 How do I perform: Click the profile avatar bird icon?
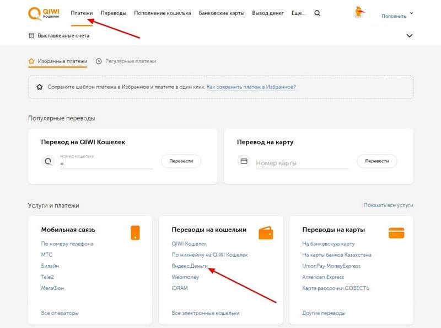tap(359, 12)
